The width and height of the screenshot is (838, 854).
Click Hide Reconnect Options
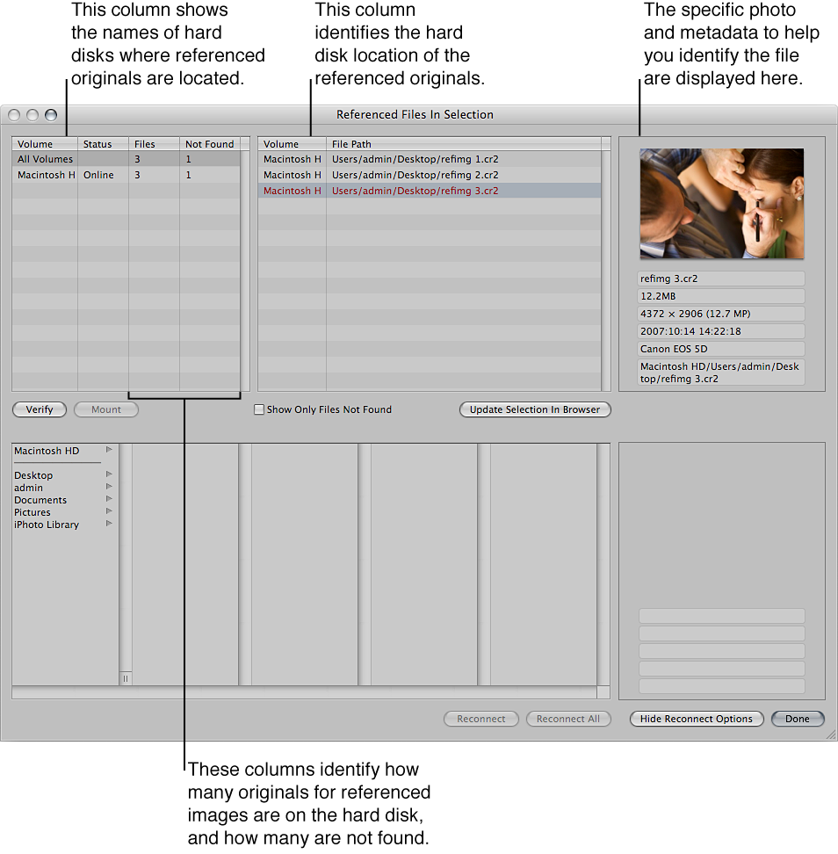[696, 718]
